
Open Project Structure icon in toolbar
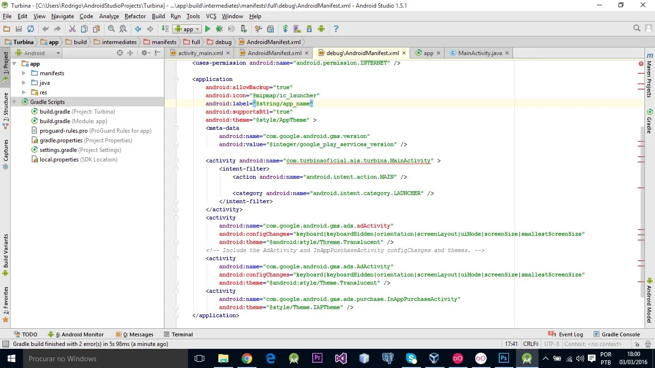coord(270,29)
